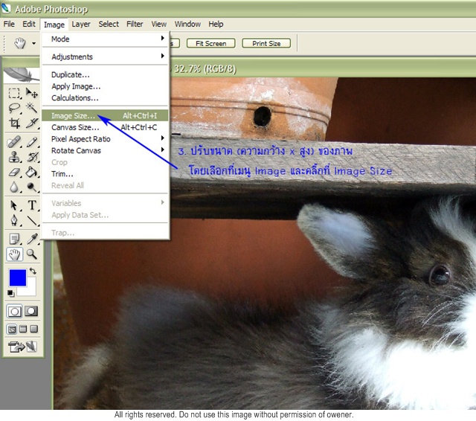Select the Blur tool
Image resolution: width=476 pixels, height=421 pixels.
pyautogui.click(x=14, y=187)
